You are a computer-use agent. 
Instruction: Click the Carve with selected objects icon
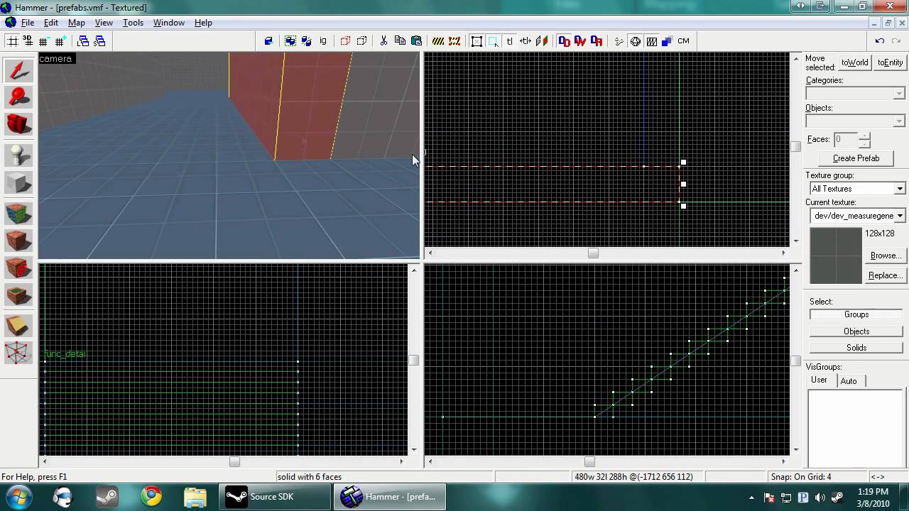(x=268, y=41)
